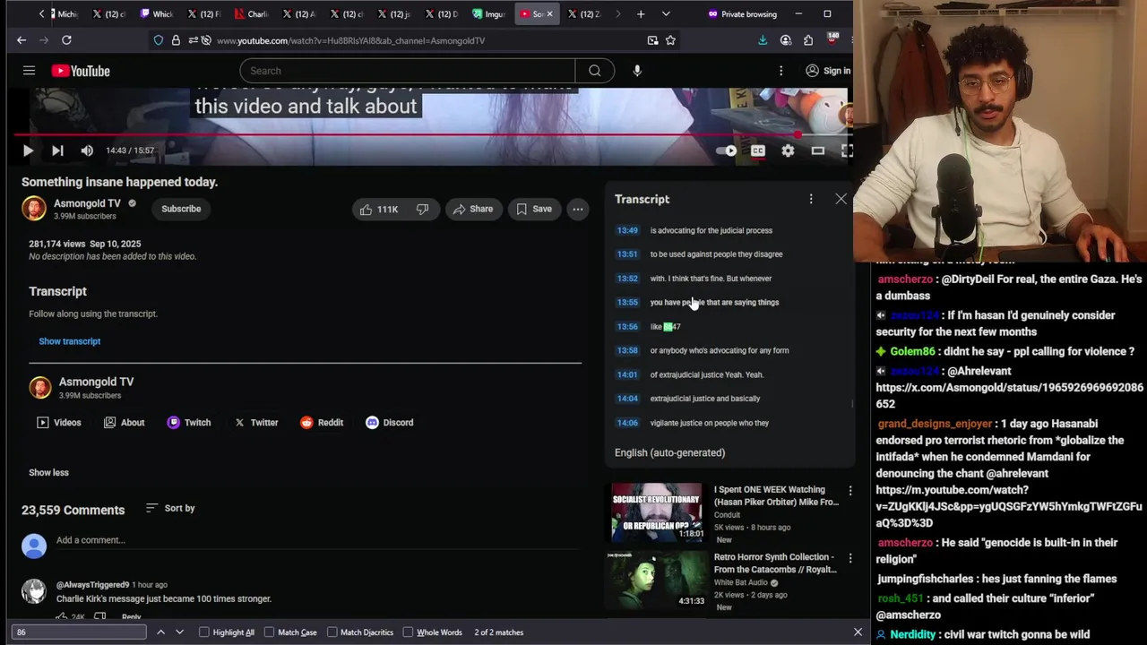1147x645 pixels.
Task: Change transcript language English (auto-generated)
Action: 669,452
